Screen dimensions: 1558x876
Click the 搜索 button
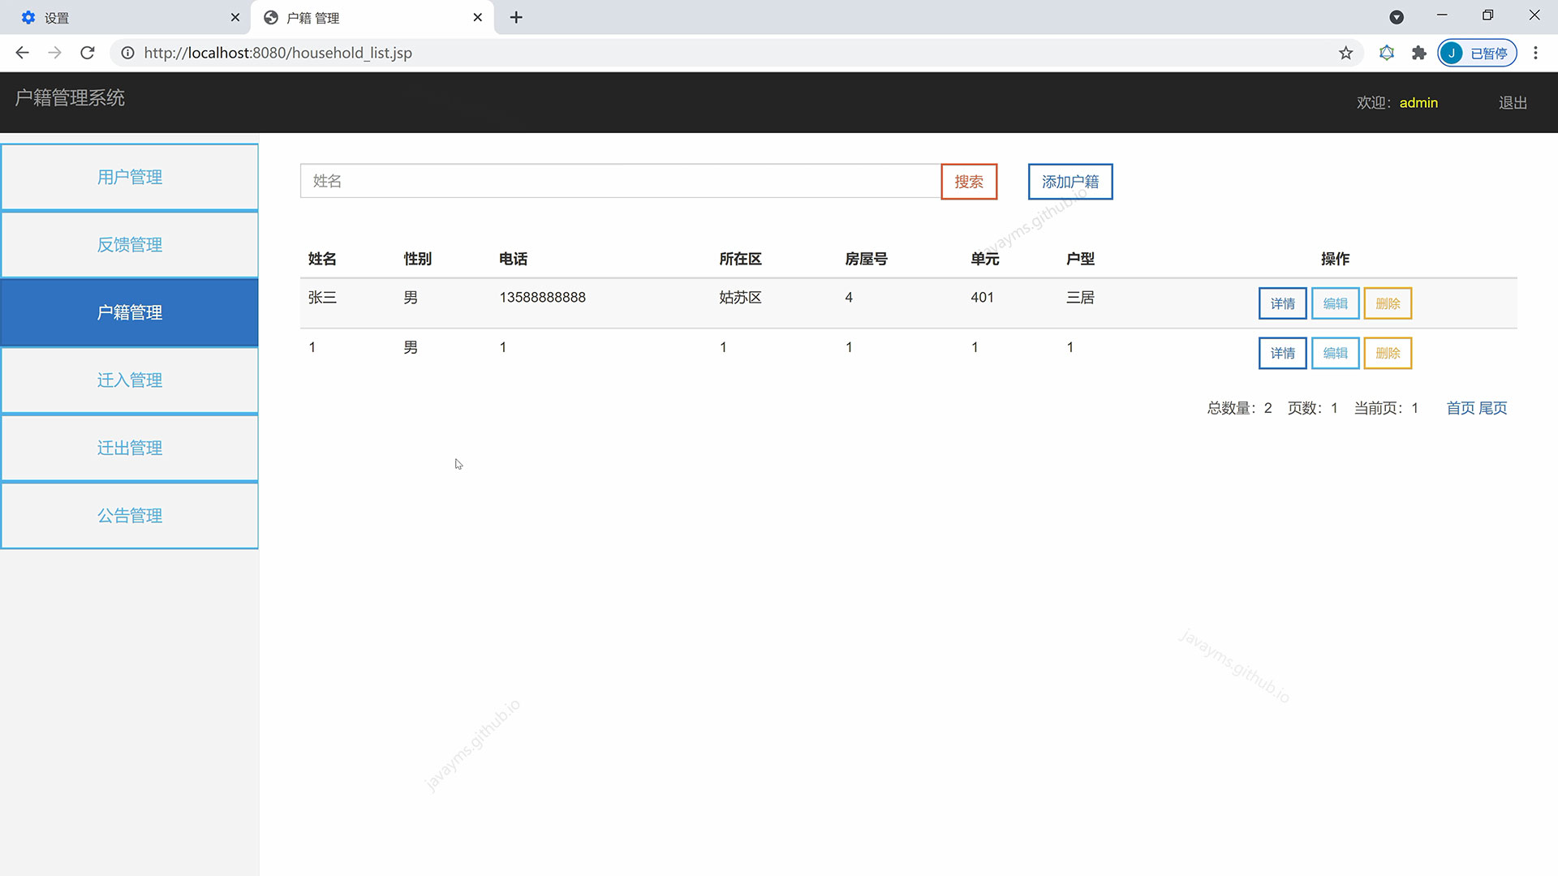969,182
